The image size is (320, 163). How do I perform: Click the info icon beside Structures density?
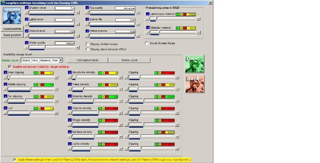70,73
